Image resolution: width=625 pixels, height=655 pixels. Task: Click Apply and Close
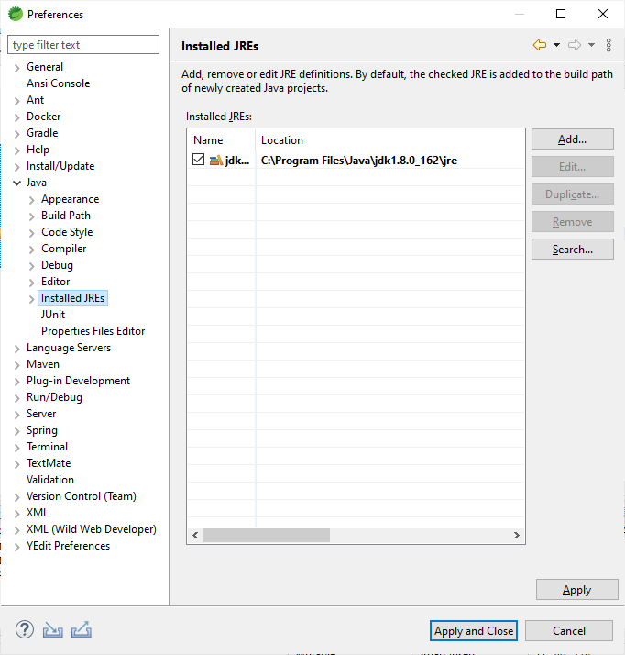(x=474, y=631)
